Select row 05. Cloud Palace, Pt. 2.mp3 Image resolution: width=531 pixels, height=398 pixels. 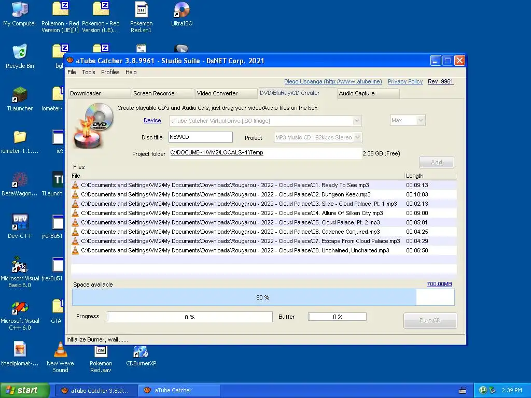(264, 222)
